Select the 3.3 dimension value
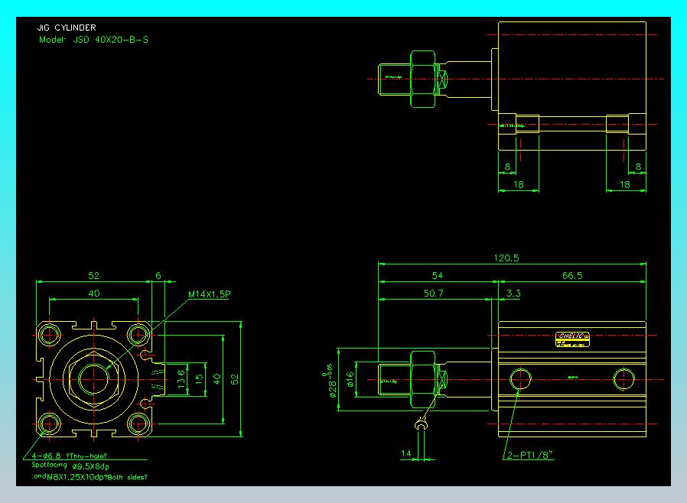 [513, 294]
